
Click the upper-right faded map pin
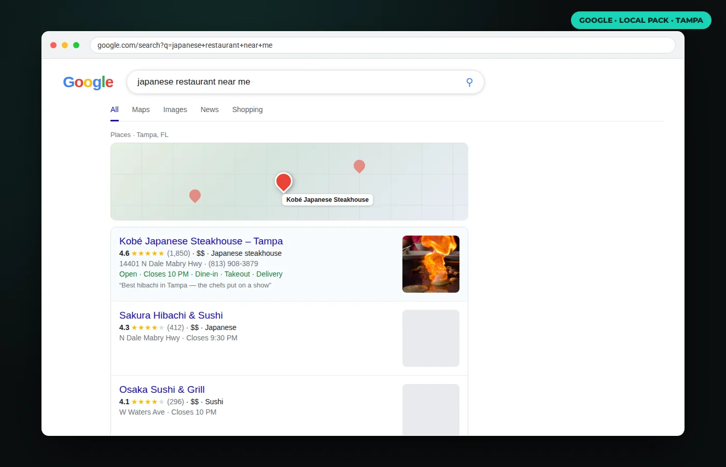click(x=359, y=166)
